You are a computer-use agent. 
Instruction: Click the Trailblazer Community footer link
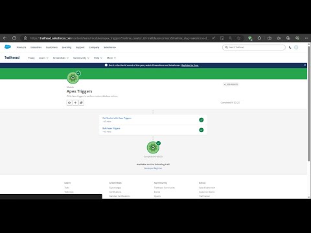[165, 188]
